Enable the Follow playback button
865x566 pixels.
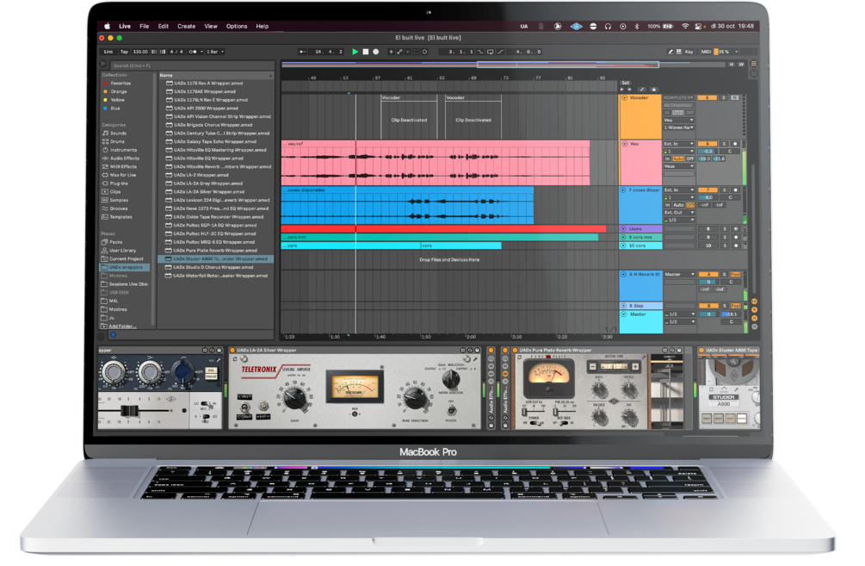click(302, 52)
